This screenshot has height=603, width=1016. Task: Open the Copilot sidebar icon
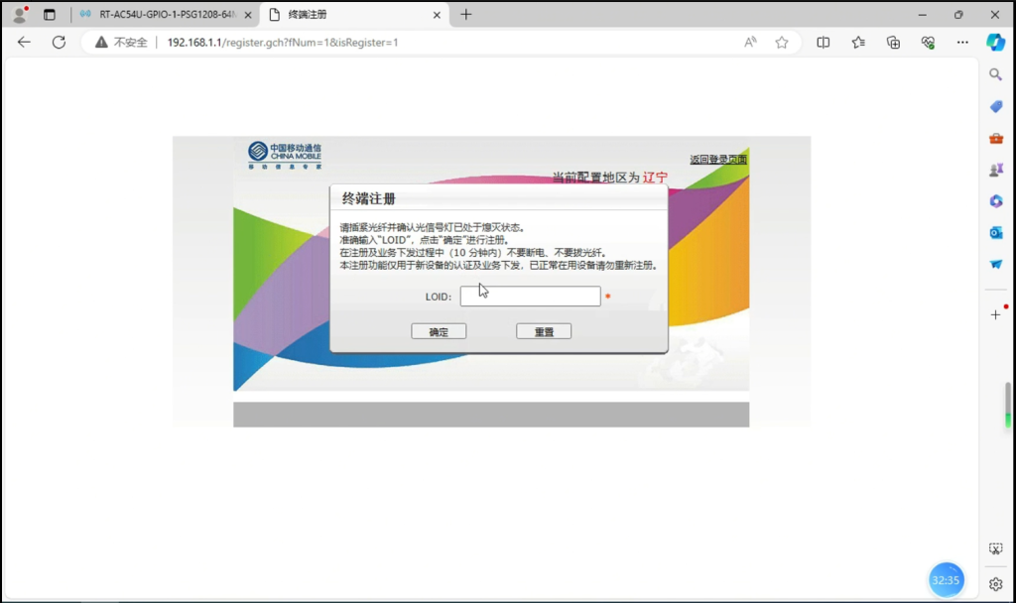[995, 43]
